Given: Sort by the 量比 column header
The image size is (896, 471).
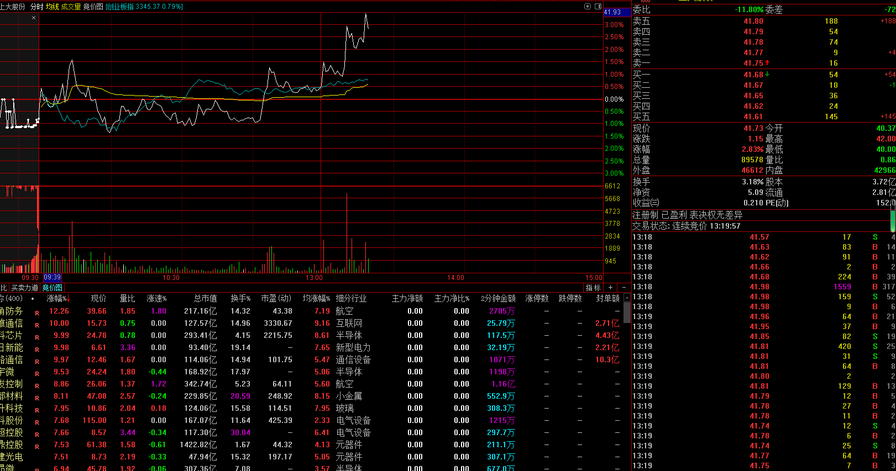Looking at the screenshot, I should 127,298.
